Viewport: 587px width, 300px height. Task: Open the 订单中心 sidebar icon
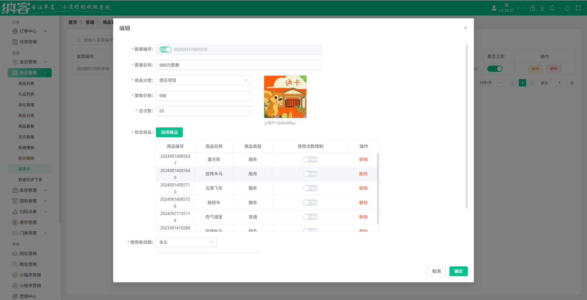(x=15, y=31)
